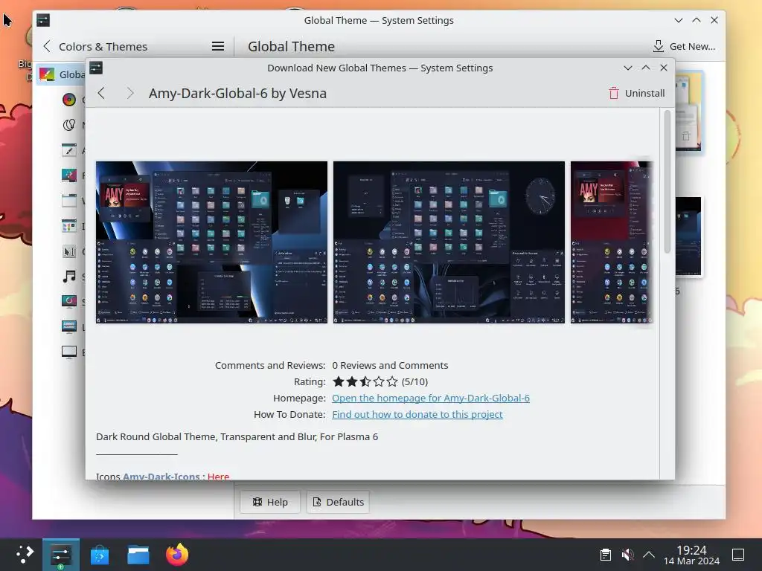Image resolution: width=762 pixels, height=571 pixels.
Task: View the third red-tinted theme screenshot
Action: point(612,242)
